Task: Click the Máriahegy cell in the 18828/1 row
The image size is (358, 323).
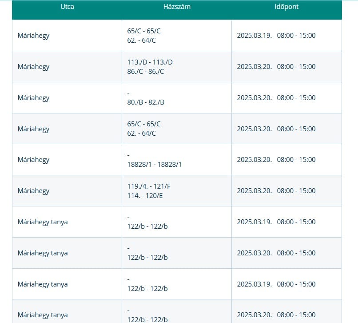Action: click(33, 160)
